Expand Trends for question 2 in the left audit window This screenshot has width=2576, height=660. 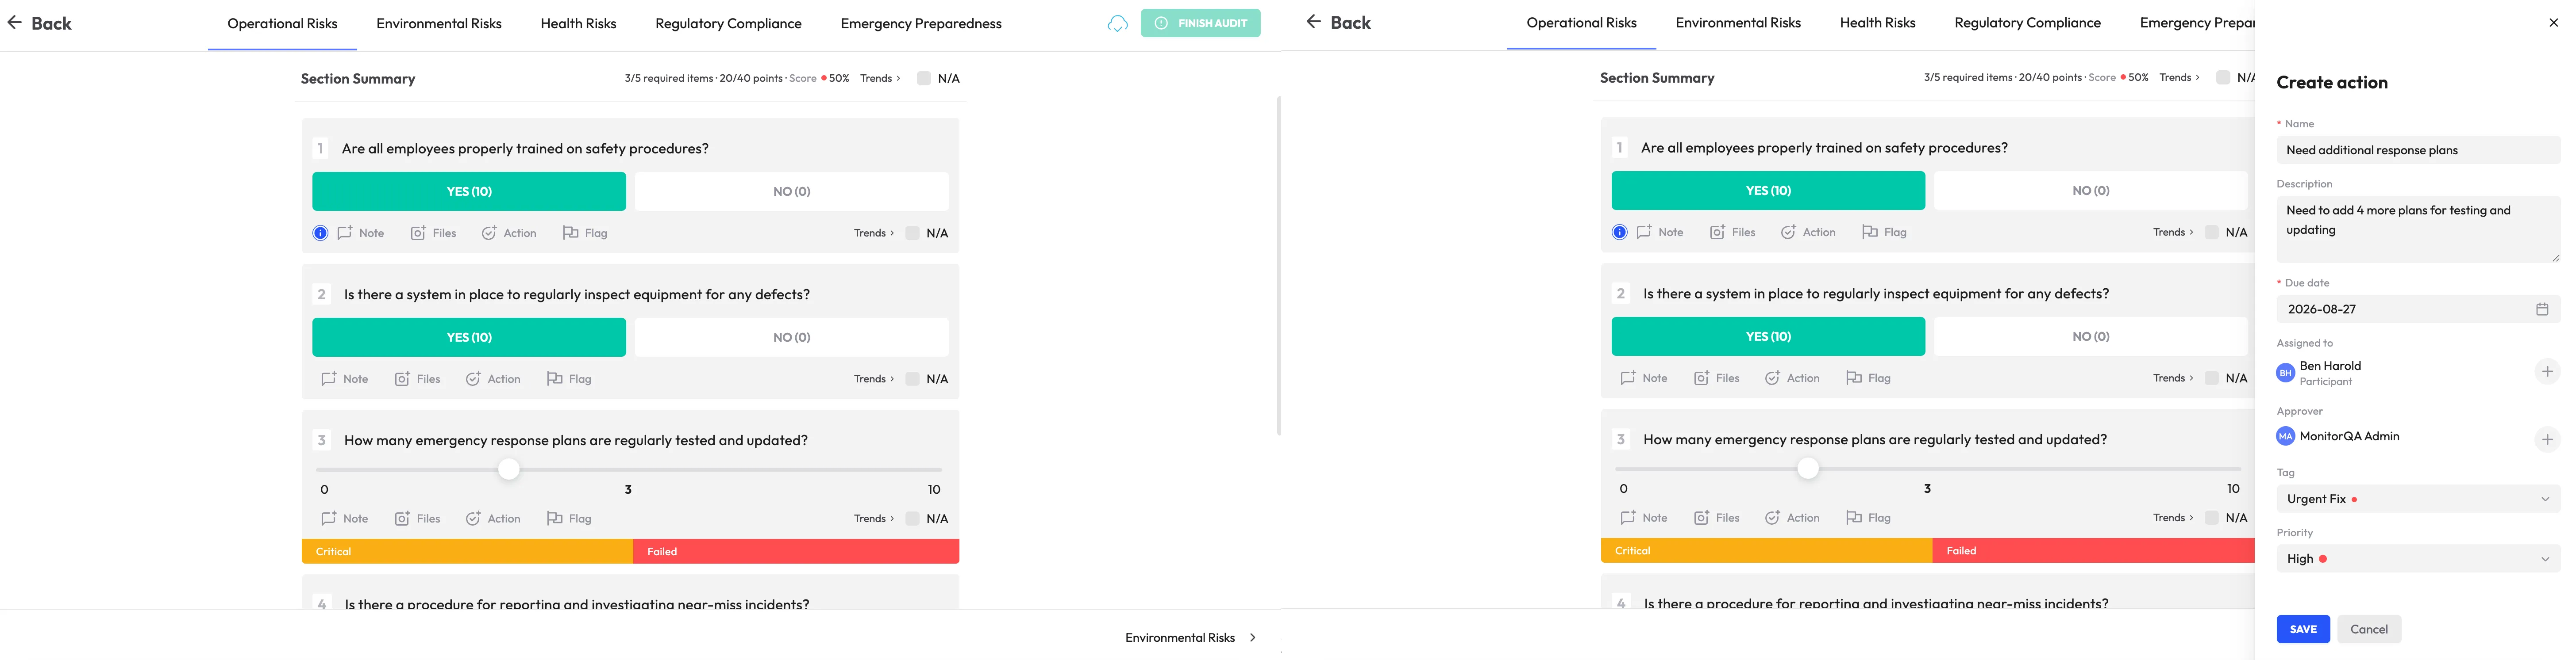coord(874,378)
